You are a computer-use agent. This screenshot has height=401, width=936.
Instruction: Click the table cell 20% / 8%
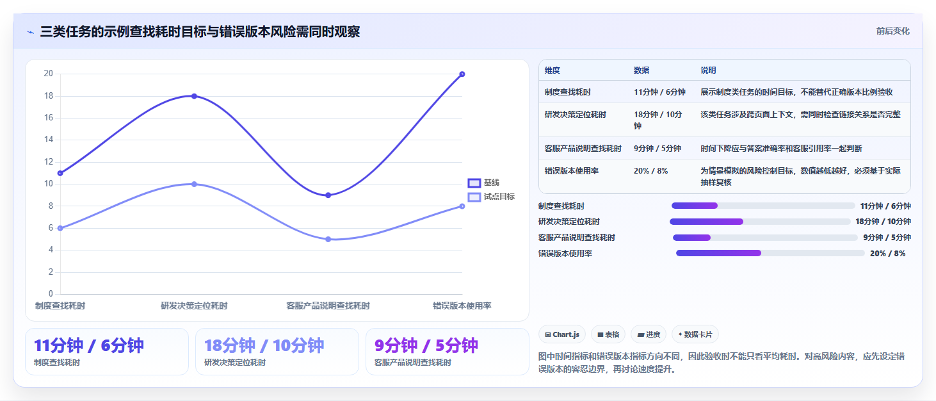(650, 171)
